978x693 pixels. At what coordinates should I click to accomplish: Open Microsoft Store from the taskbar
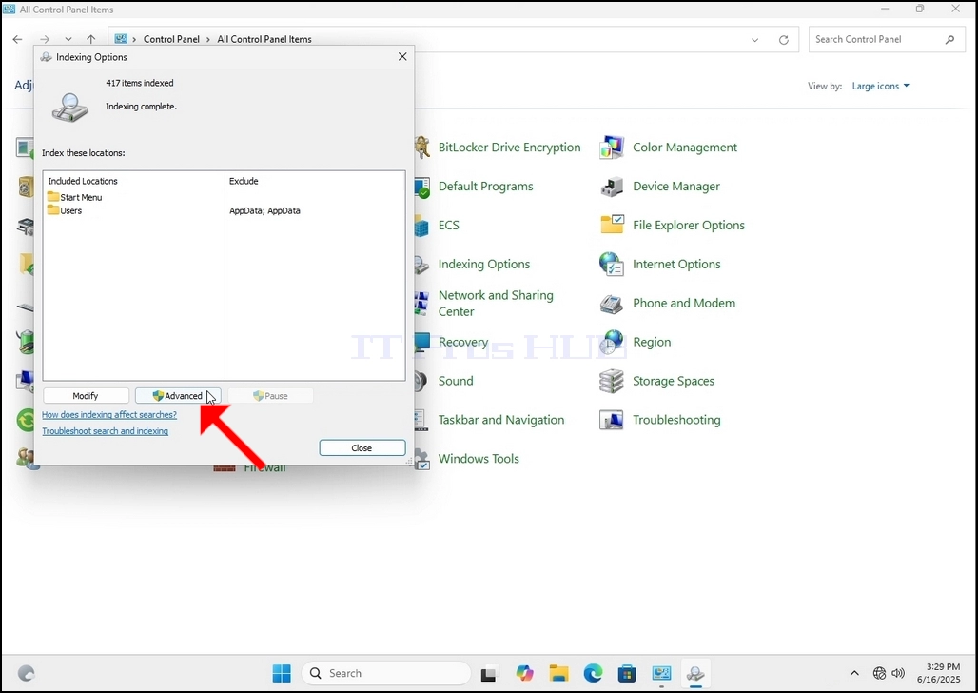tap(627, 673)
